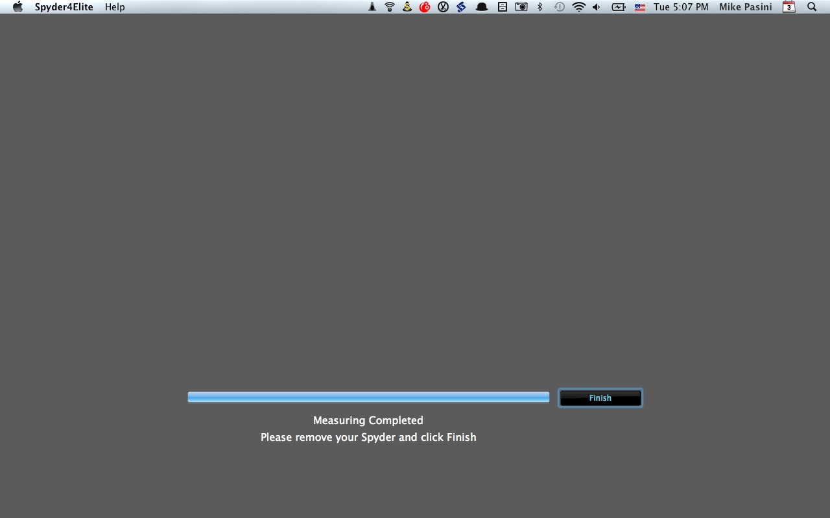
Task: Click the Finish button
Action: click(600, 398)
